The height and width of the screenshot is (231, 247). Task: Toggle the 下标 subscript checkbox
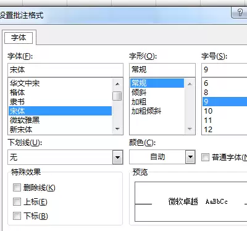click(x=17, y=216)
